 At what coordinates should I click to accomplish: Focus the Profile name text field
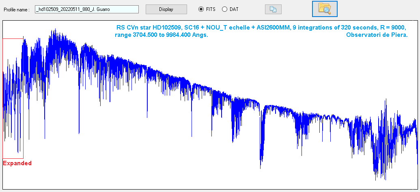point(87,9)
